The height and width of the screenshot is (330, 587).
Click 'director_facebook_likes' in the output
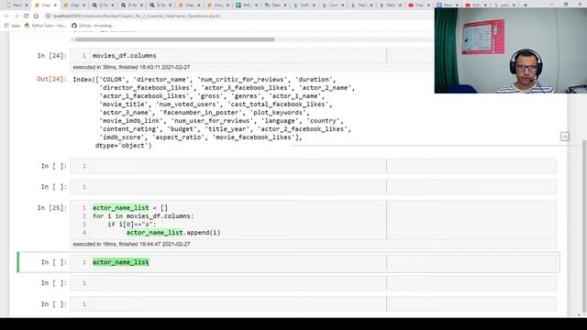tap(148, 88)
